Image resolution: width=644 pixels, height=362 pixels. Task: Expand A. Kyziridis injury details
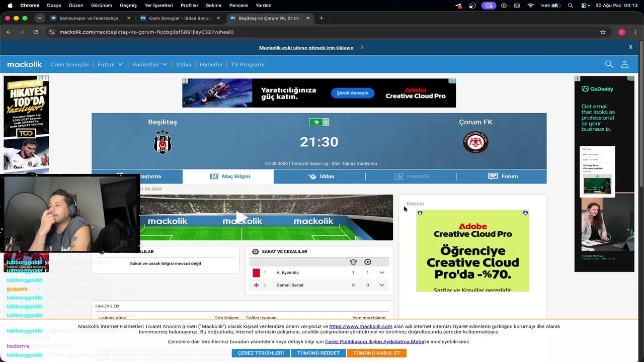[382, 273]
